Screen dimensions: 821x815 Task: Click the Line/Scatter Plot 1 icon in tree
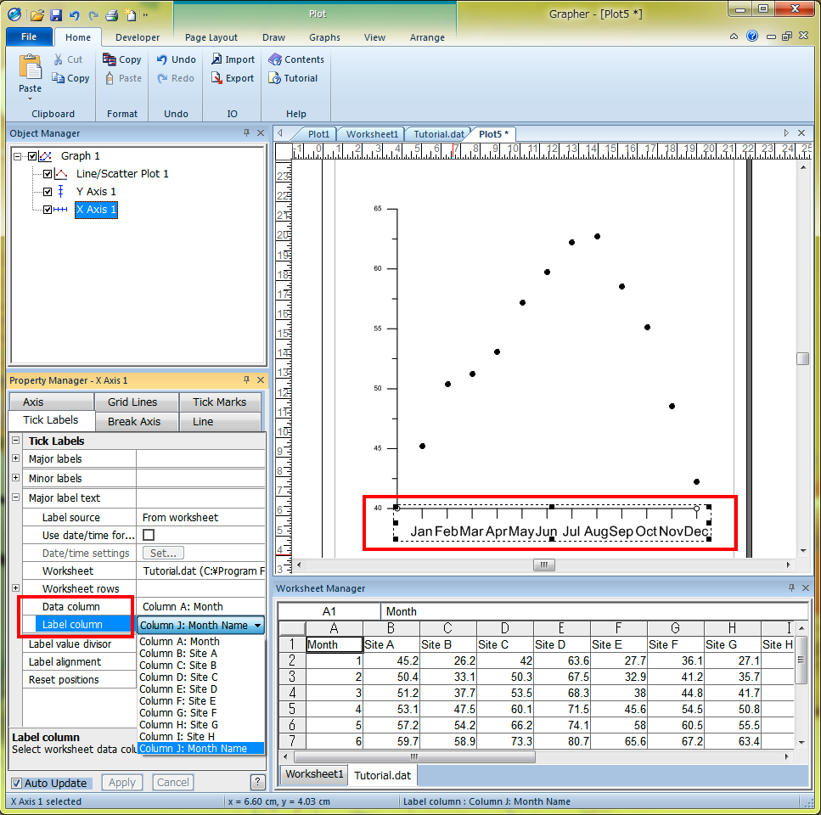61,174
